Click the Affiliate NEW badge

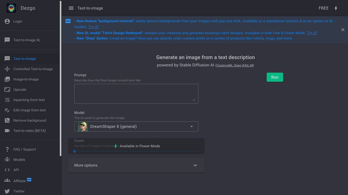pos(29,179)
